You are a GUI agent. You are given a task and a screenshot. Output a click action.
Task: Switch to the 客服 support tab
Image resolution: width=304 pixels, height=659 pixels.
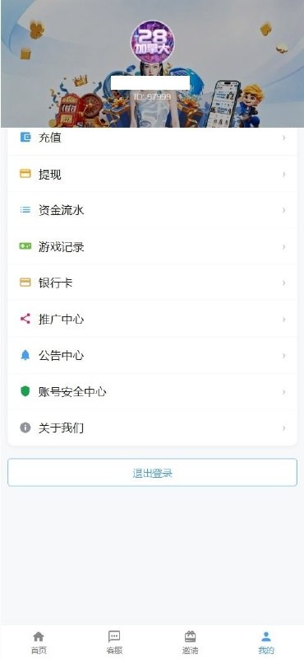(114, 643)
